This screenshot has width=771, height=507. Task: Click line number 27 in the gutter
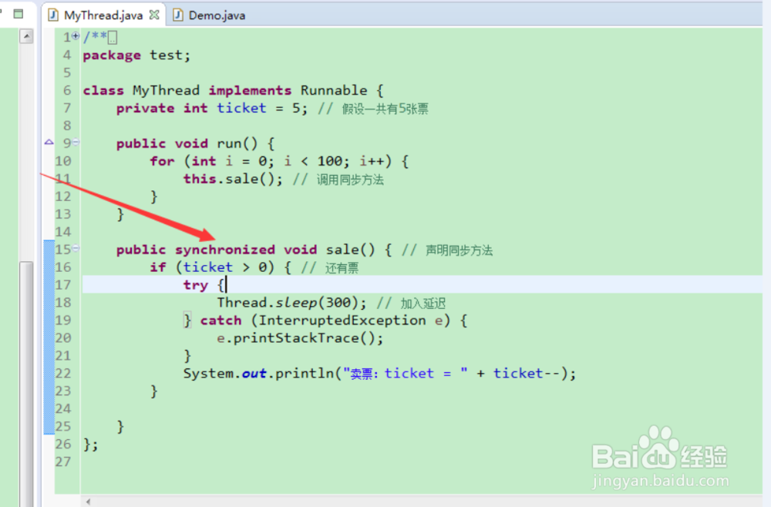(63, 462)
